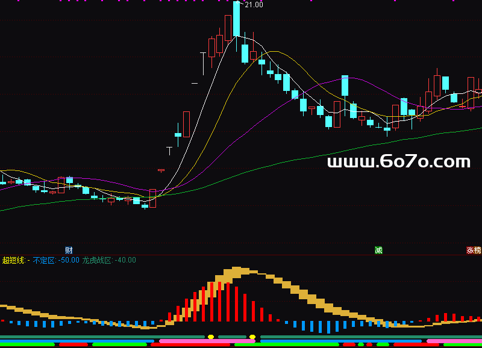Select the deepest blue histogram bar on right
Viewport: 482px width, 348px height.
(328, 327)
